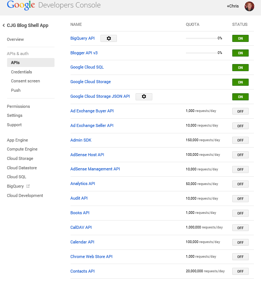The image size is (261, 282).
Task: Turn off Blogger API v3
Action: 240,53
